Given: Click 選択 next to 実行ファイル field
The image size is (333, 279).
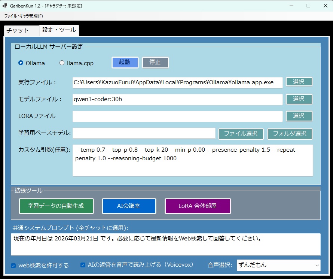Looking at the screenshot, I should pyautogui.click(x=299, y=82).
